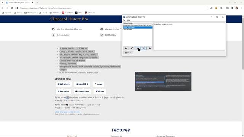Open the Phind bookmark

[79, 13]
